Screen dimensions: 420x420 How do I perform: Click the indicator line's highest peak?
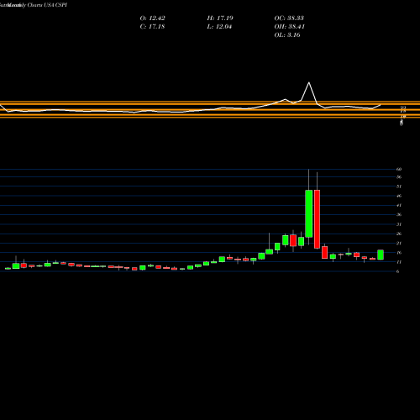309,82
